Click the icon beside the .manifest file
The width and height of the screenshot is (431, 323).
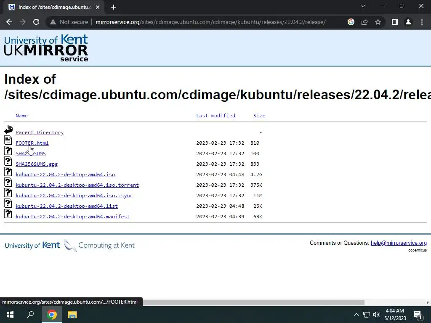click(8, 214)
